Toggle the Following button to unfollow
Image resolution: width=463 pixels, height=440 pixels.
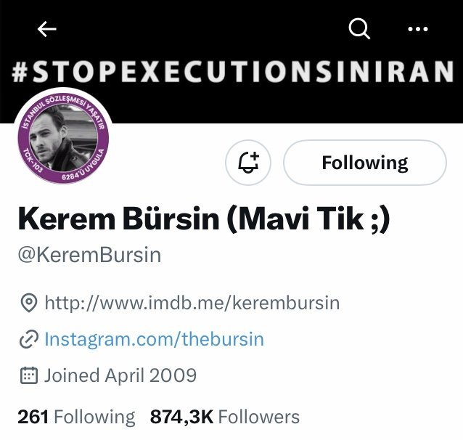(365, 163)
